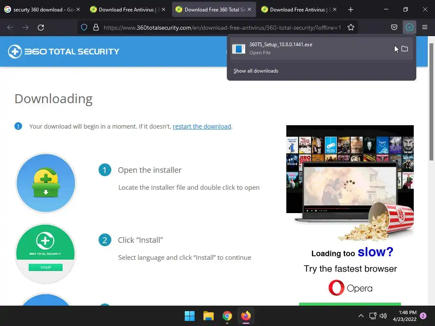Go back to previous page

pos(10,28)
